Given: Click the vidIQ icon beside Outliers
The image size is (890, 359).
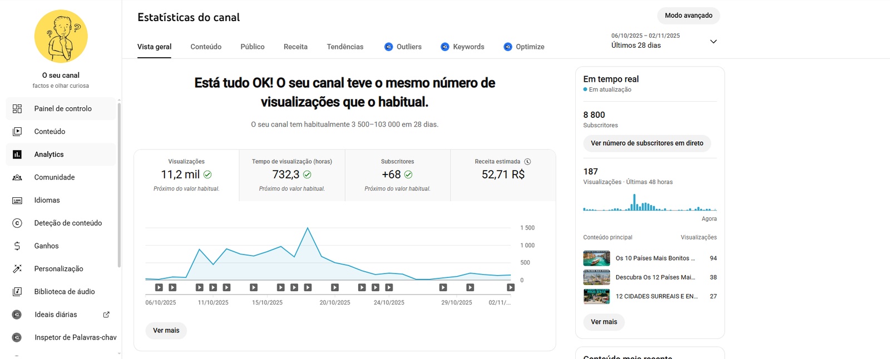Looking at the screenshot, I should click(x=389, y=47).
